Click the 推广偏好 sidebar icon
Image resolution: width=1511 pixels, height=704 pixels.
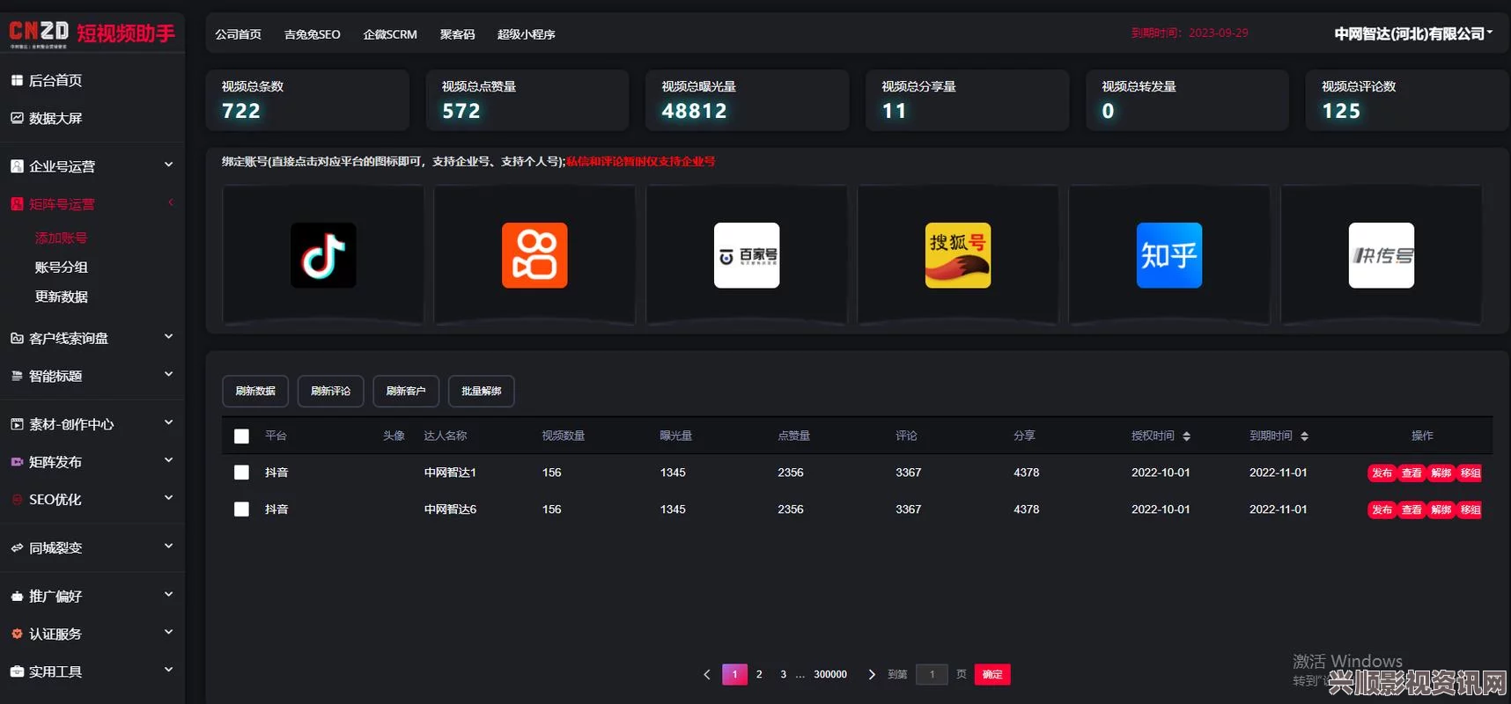tap(17, 596)
